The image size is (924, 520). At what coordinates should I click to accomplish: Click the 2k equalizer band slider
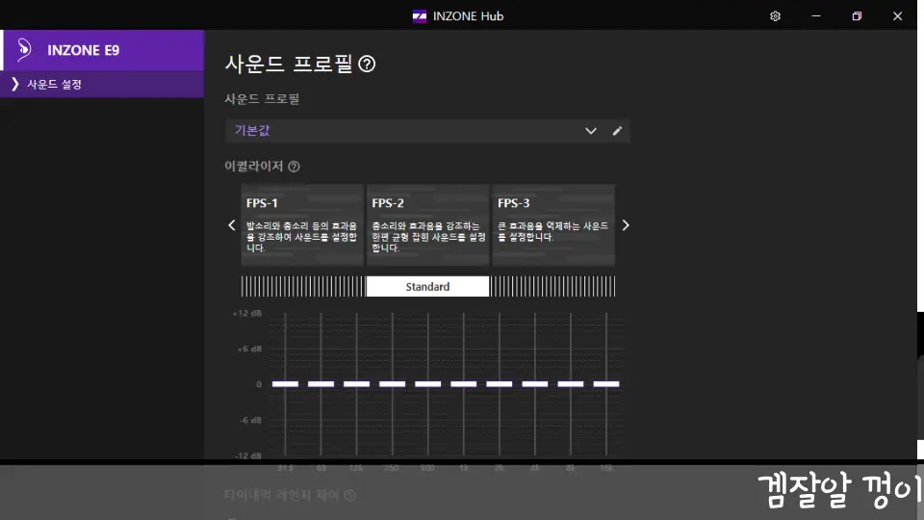click(x=500, y=384)
